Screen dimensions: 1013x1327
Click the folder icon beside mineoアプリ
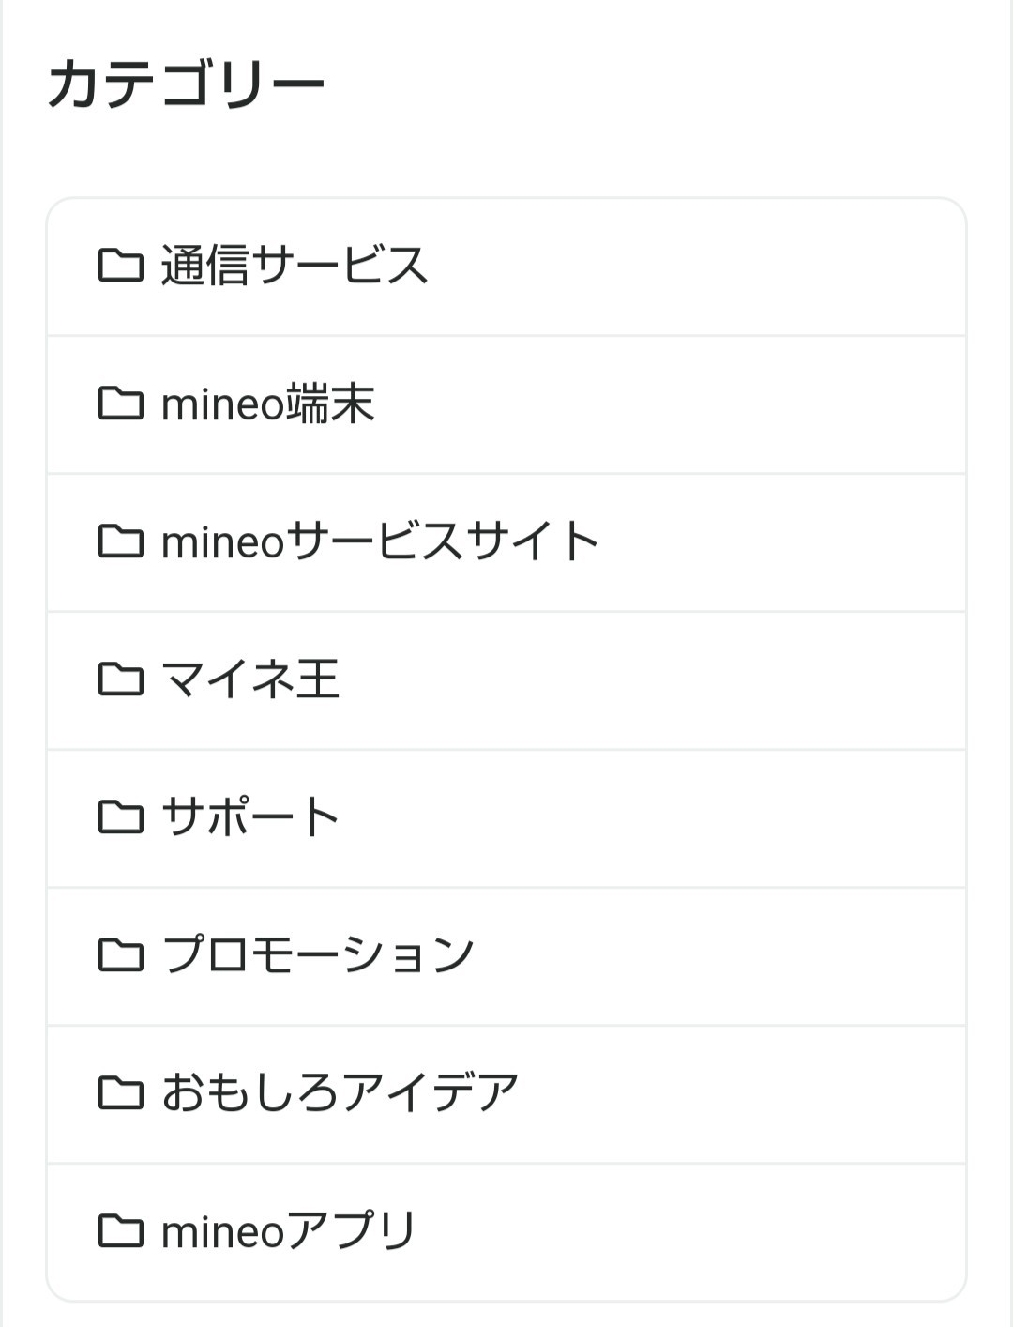120,1231
